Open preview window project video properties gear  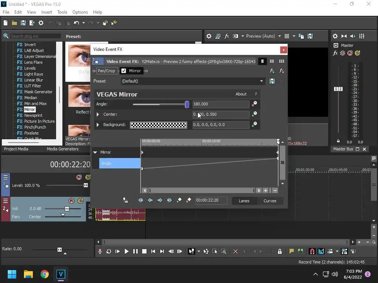(209, 36)
